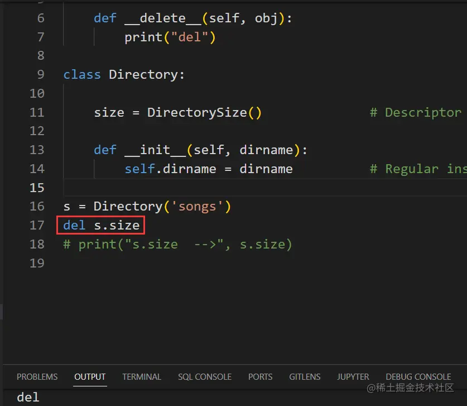Click line number 15 in gutter
The image size is (467, 406).
coord(37,188)
